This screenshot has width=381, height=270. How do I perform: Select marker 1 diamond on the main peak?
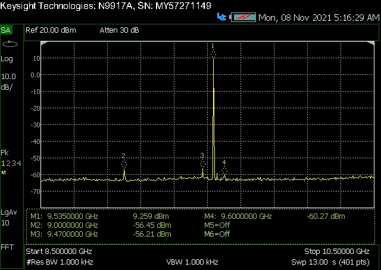(213, 52)
